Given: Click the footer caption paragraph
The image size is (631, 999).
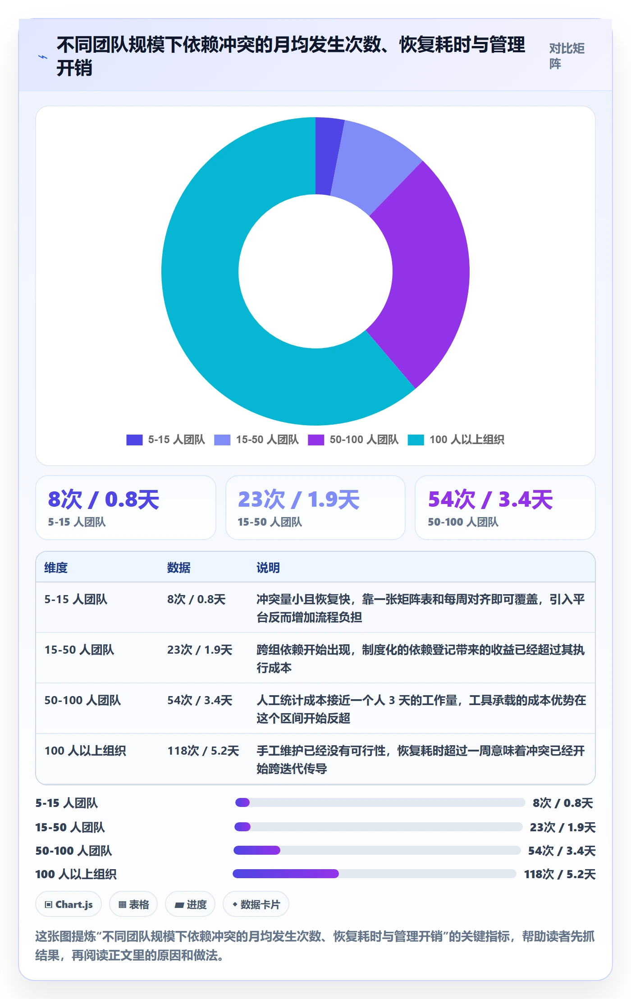Looking at the screenshot, I should pos(315,946).
